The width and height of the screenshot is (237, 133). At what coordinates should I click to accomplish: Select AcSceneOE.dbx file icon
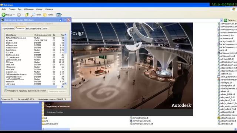coord(219,35)
